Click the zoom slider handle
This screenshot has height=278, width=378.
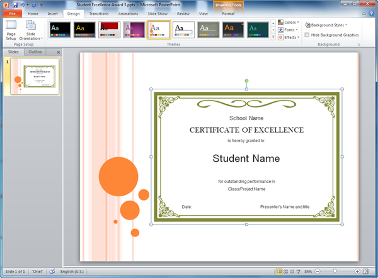335,271
